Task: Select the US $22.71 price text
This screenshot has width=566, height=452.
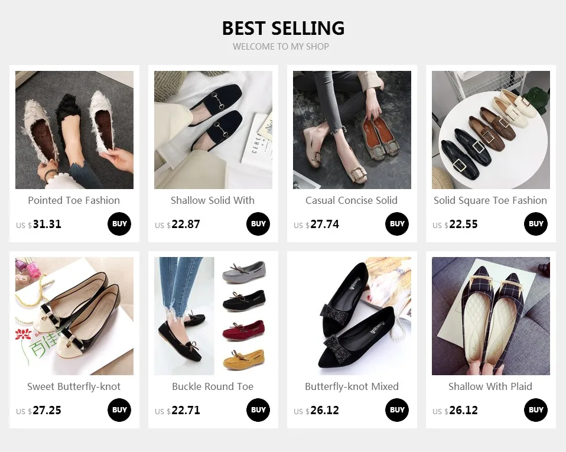Action: 177,411
